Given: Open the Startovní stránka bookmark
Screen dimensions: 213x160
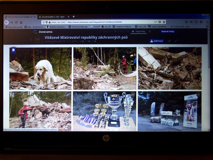Looking at the screenshot, I should click(78, 27).
